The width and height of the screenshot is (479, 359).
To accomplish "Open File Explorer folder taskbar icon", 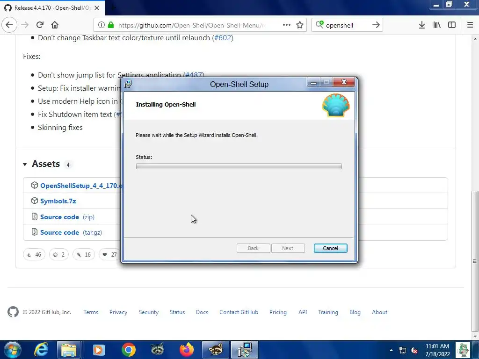I will [69, 350].
